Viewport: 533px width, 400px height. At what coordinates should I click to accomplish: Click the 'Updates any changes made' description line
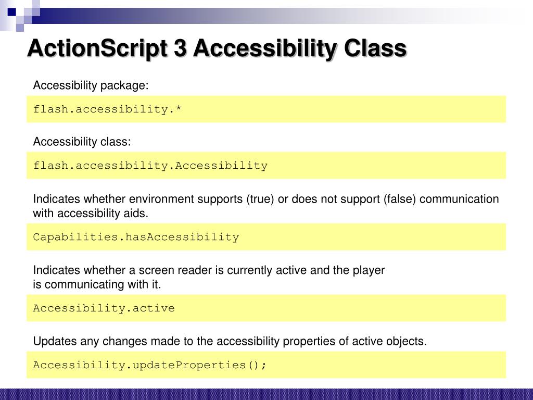coord(230,341)
